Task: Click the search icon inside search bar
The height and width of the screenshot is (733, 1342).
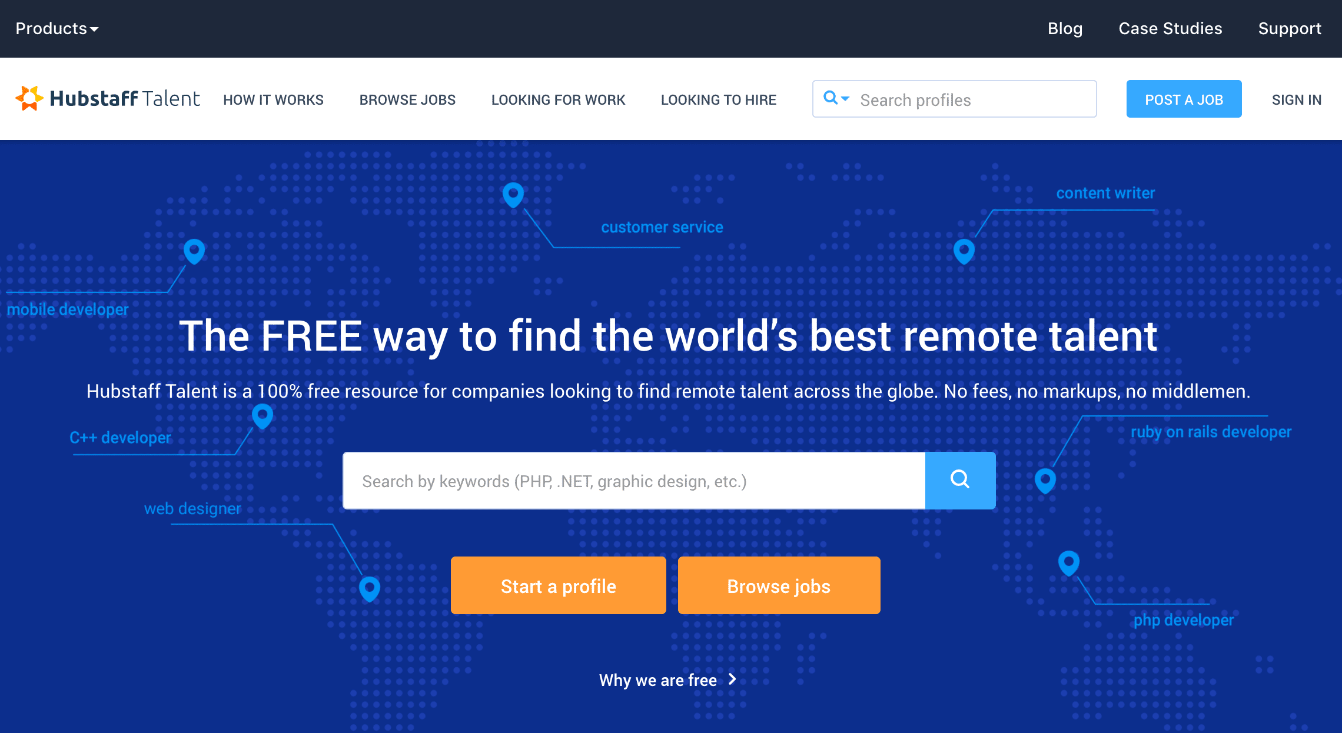Action: coord(959,479)
